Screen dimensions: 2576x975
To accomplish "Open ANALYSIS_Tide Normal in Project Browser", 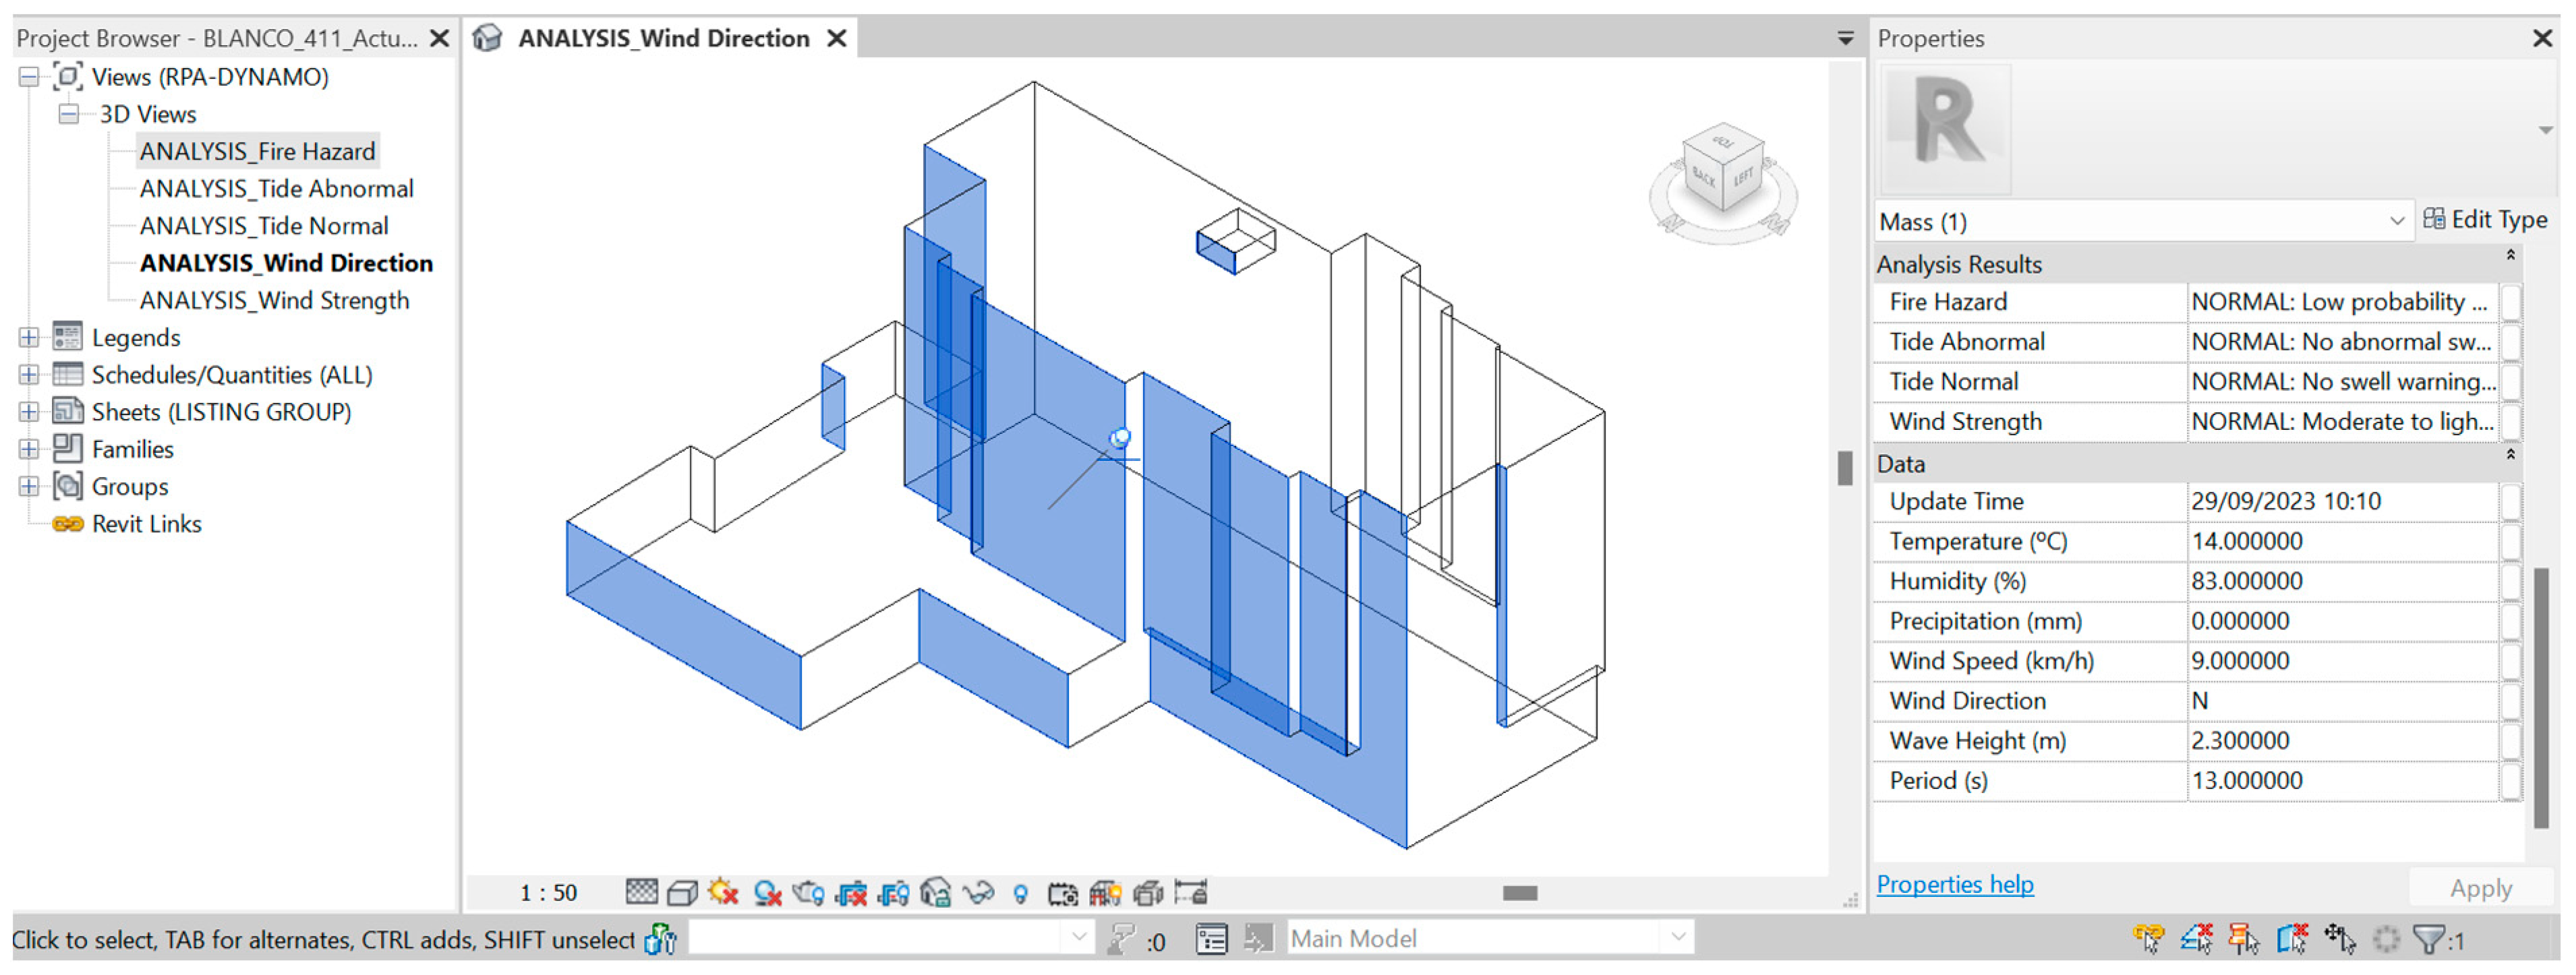I will point(264,226).
